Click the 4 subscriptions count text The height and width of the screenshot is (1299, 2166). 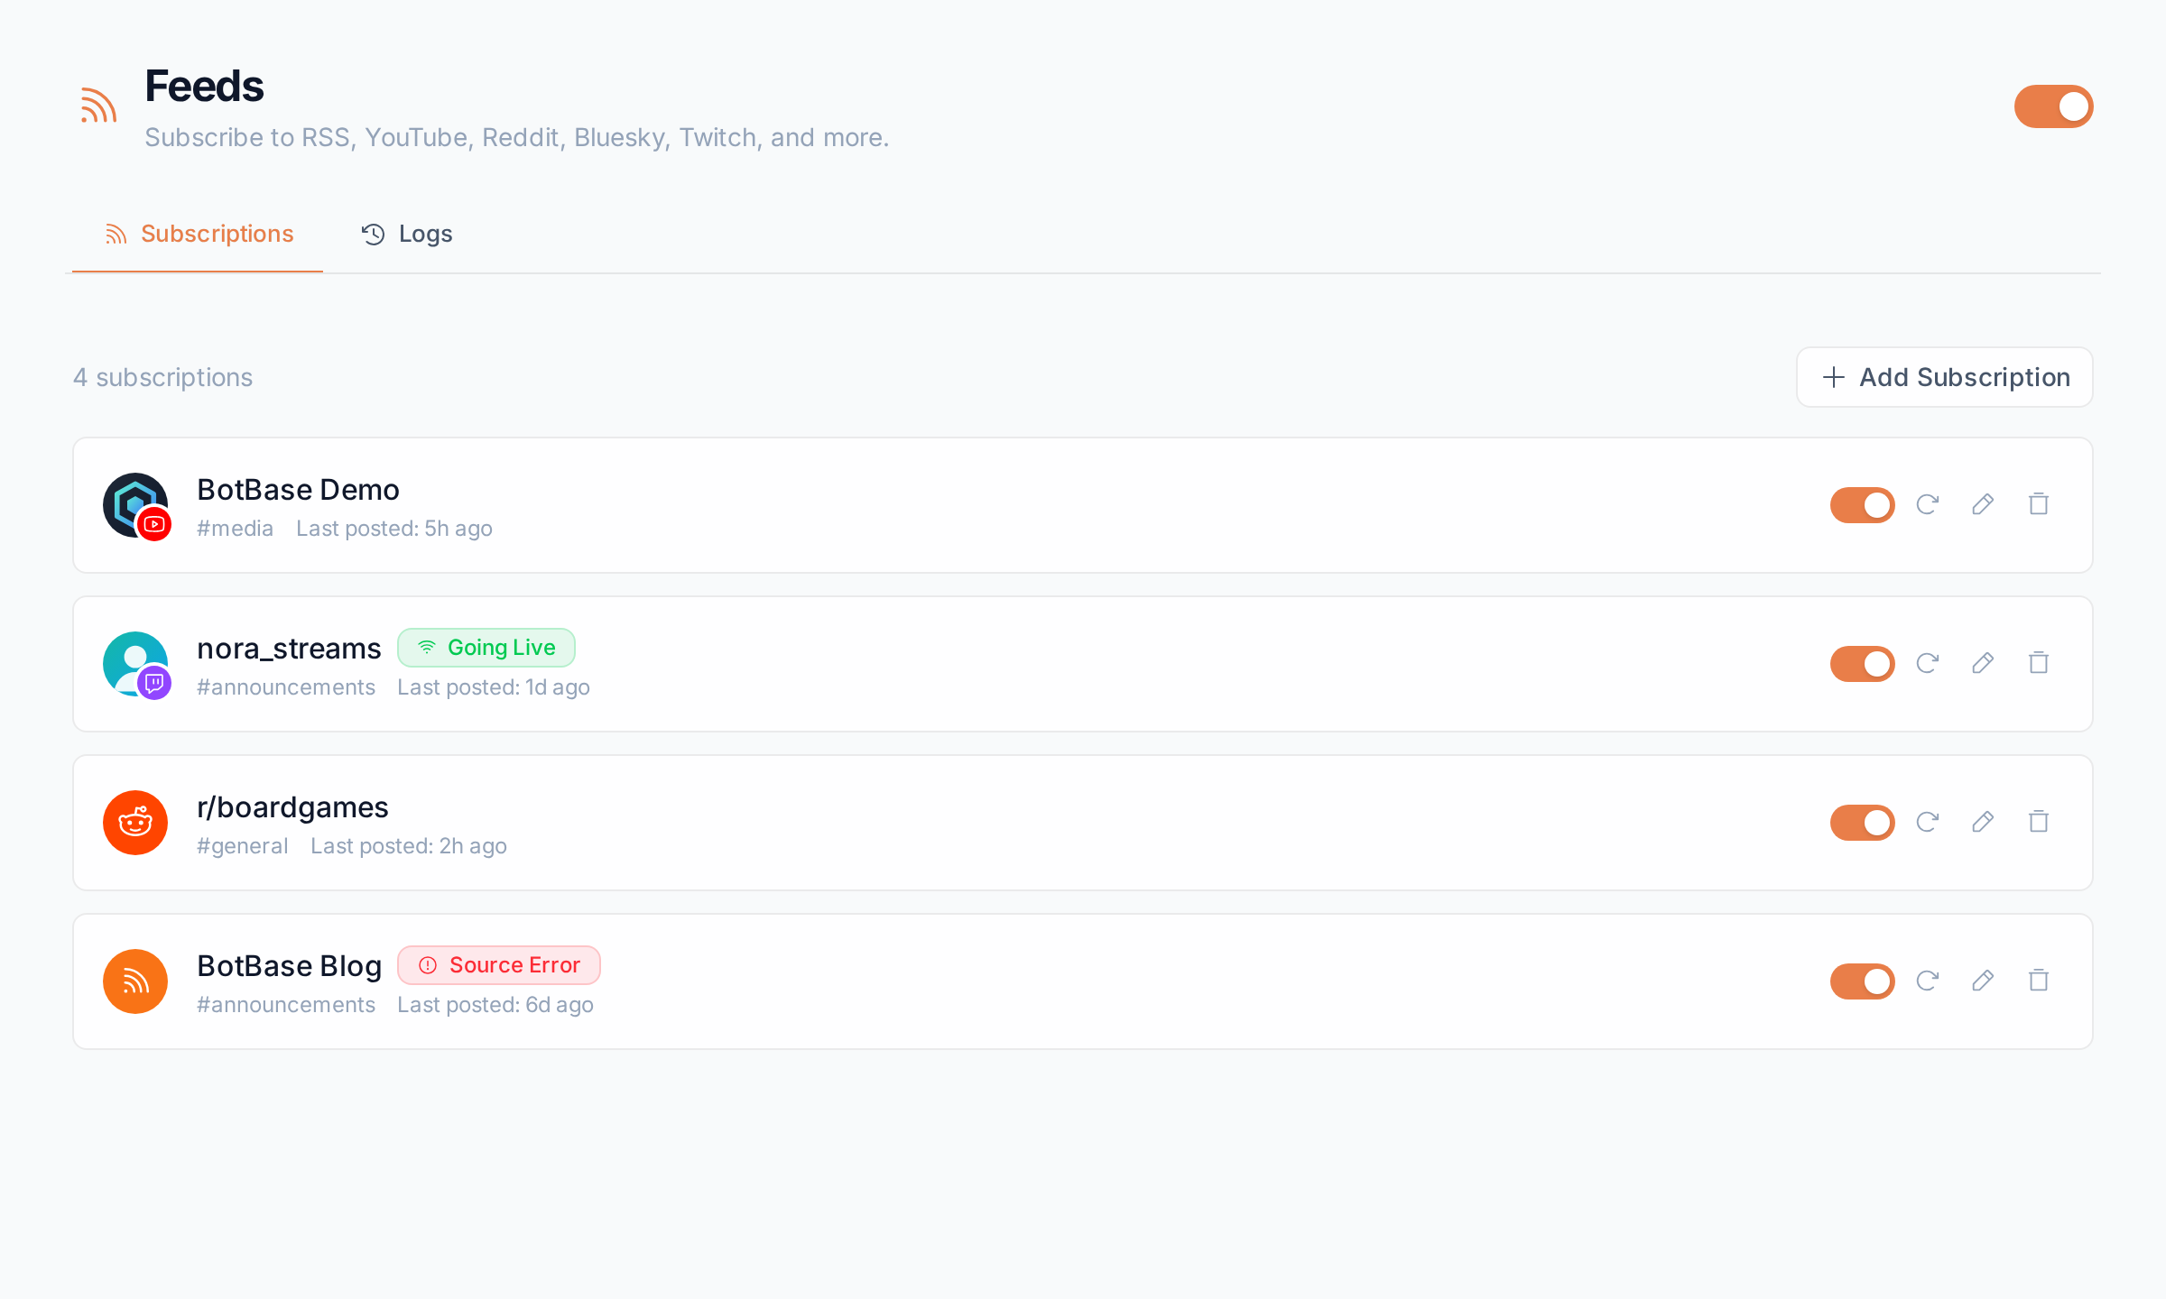pos(162,377)
